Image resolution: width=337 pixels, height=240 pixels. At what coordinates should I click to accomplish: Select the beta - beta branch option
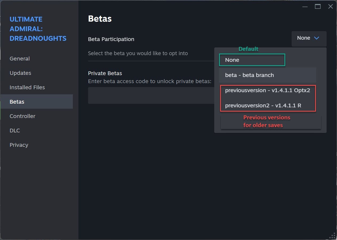[x=268, y=75]
